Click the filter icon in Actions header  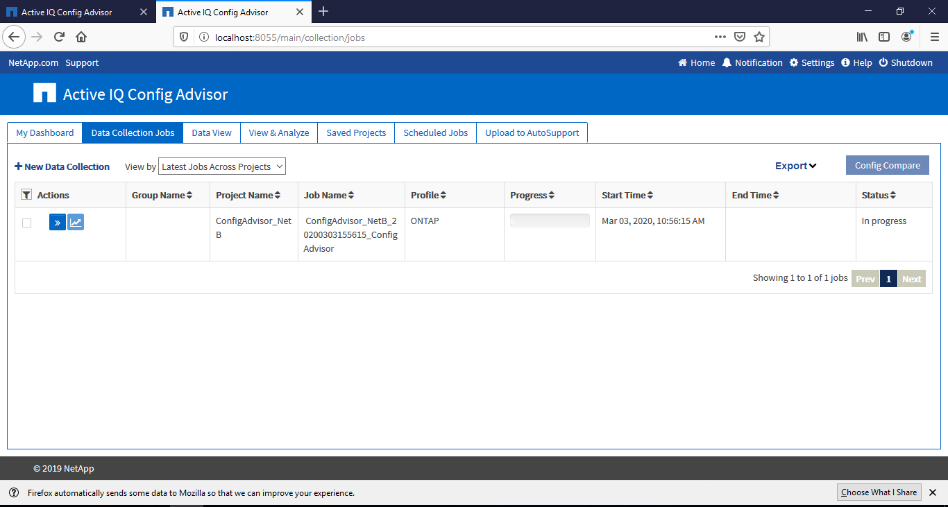(26, 195)
